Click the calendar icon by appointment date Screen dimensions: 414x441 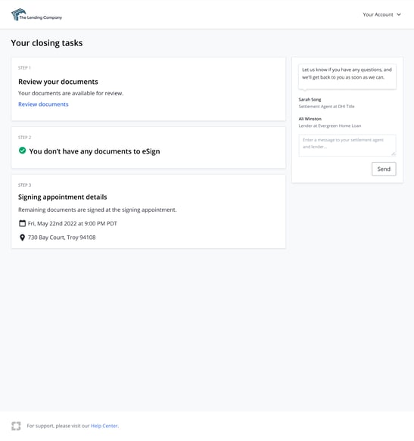22,223
